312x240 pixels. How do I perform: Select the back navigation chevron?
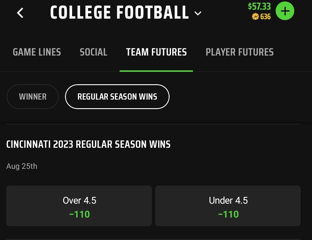[x=20, y=13]
